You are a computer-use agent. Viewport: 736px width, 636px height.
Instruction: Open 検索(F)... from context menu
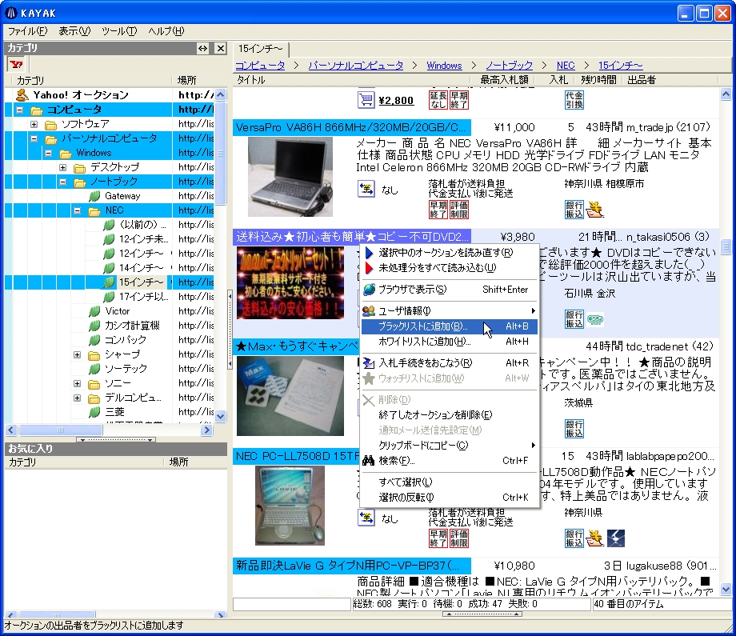[450, 461]
